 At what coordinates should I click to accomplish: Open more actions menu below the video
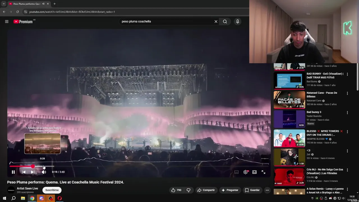267,190
